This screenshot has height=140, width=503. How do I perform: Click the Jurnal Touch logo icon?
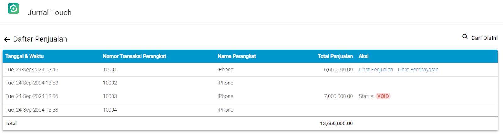tap(14, 8)
